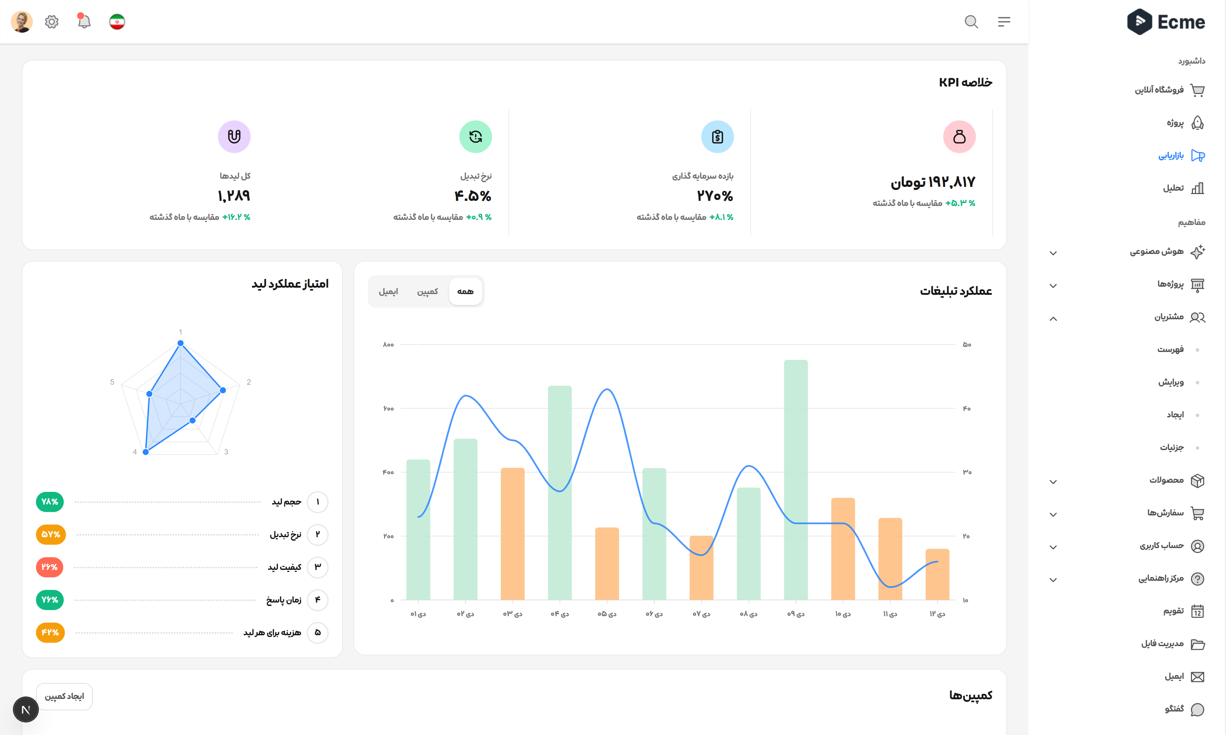This screenshot has width=1226, height=735.
Task: Click the user avatar photo
Action: [22, 22]
